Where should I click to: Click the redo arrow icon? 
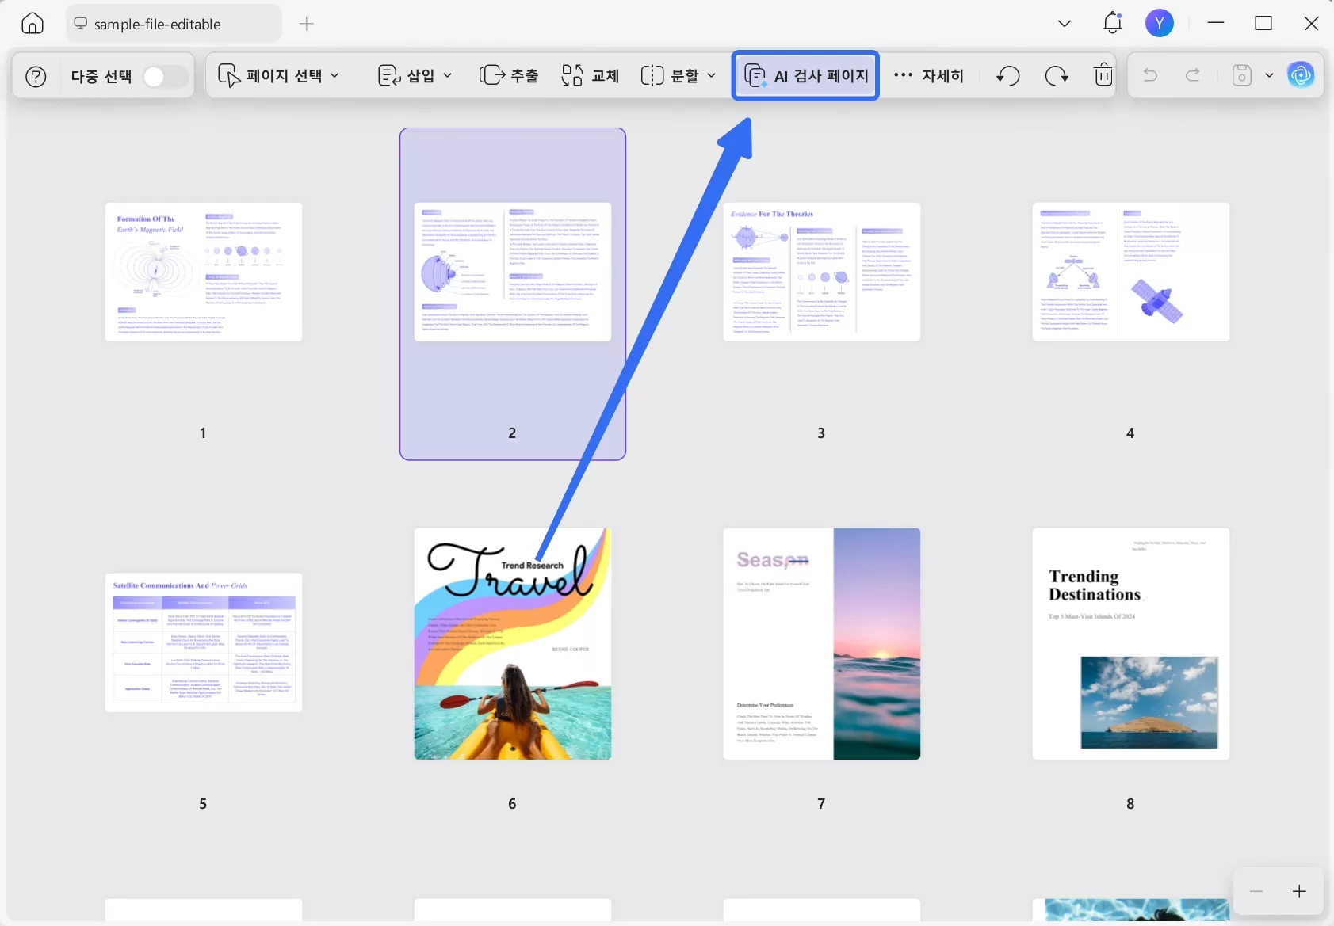click(1192, 75)
